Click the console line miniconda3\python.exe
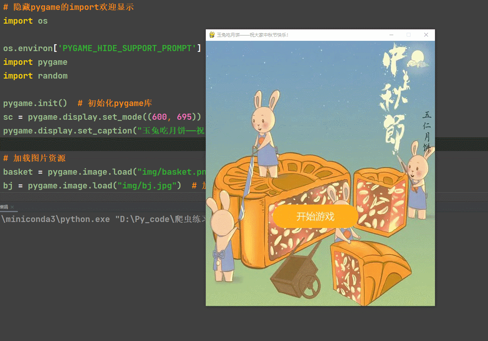Image resolution: width=488 pixels, height=341 pixels. 103,219
